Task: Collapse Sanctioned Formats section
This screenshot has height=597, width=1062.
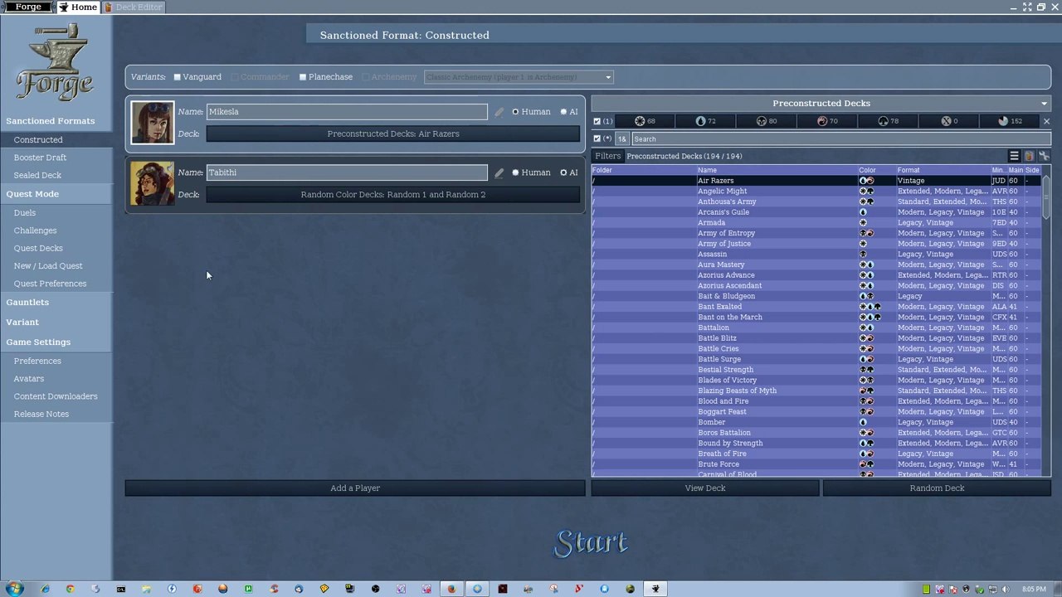Action: point(51,121)
